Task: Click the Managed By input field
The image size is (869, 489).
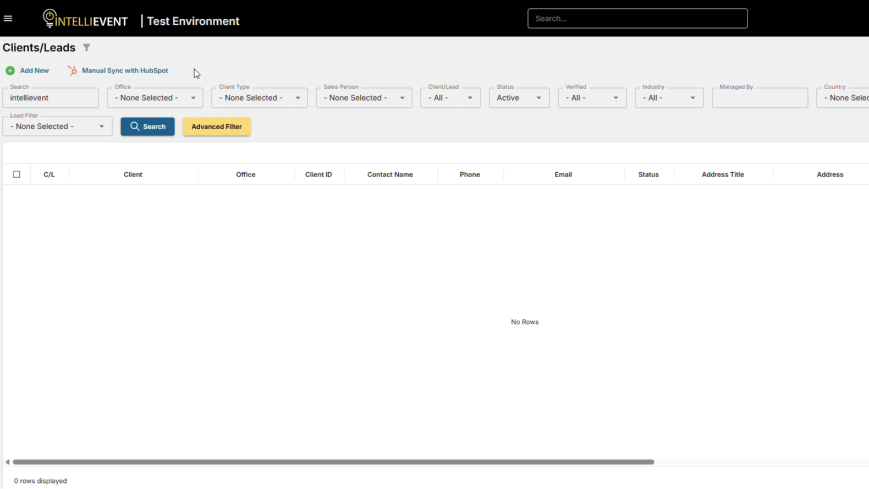Action: [760, 98]
